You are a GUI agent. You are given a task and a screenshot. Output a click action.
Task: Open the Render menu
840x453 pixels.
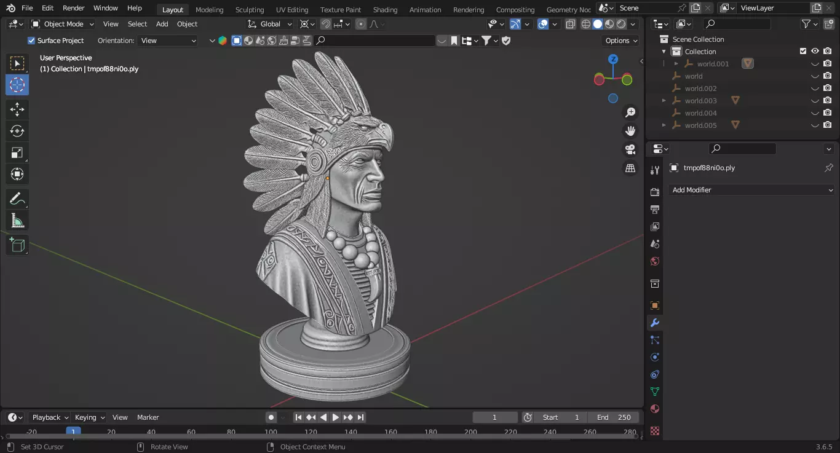pyautogui.click(x=74, y=8)
